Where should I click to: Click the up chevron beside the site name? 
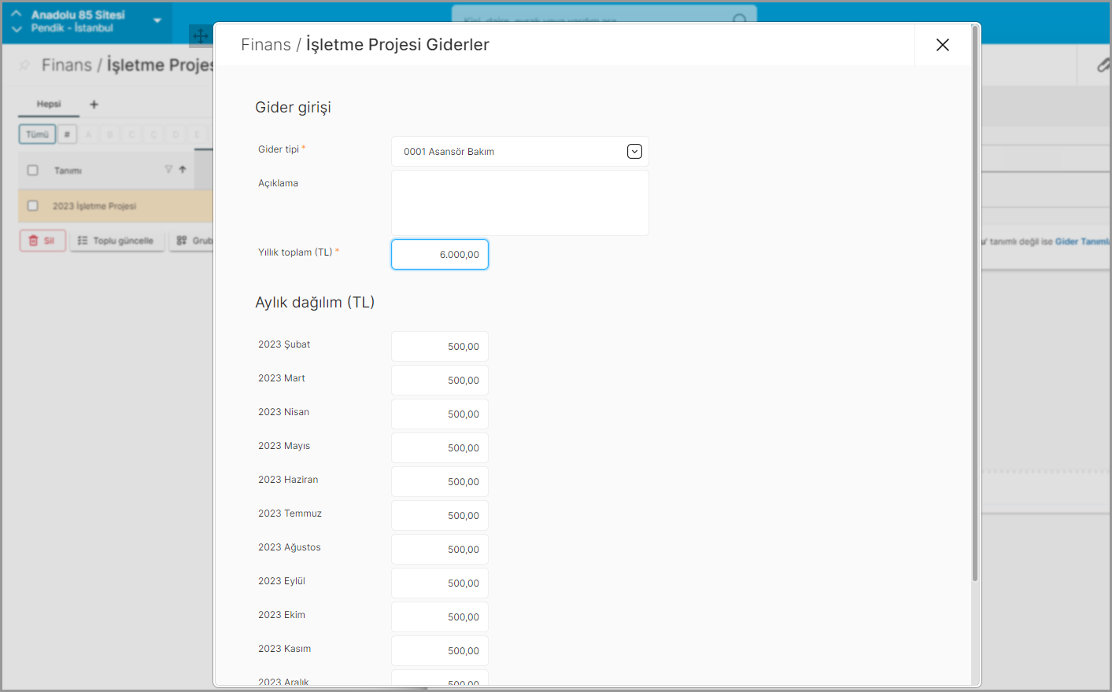coord(17,13)
